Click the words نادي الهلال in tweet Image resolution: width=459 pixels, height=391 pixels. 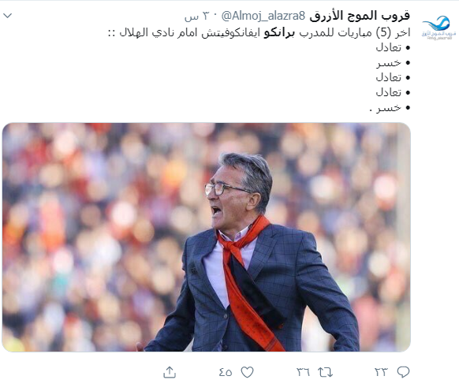pyautogui.click(x=151, y=32)
